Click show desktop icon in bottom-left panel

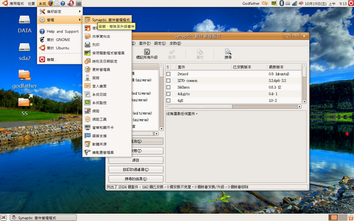4,218
